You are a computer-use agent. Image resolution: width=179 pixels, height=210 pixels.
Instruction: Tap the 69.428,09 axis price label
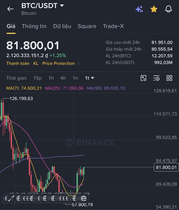click(x=166, y=184)
